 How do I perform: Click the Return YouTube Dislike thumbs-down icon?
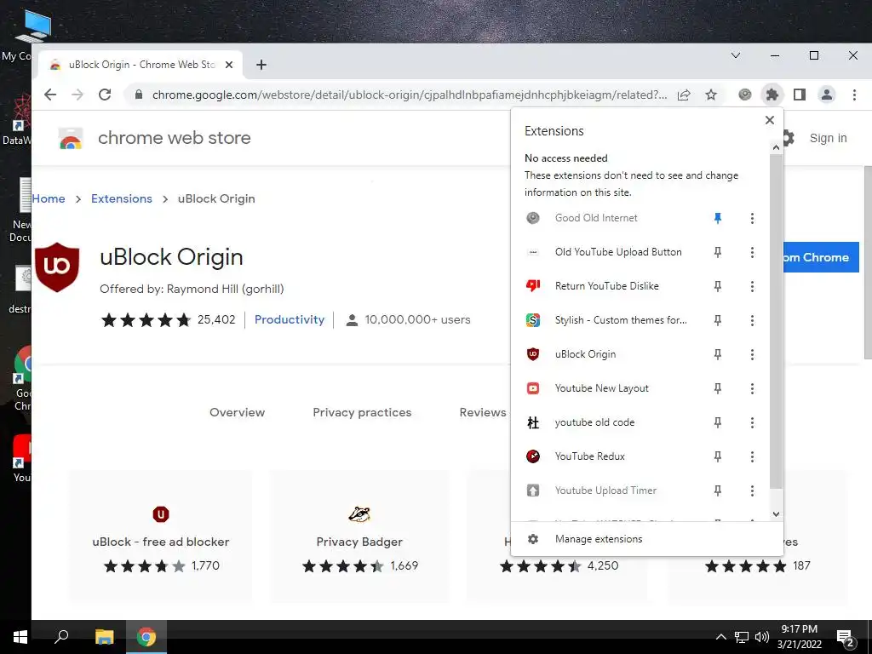pyautogui.click(x=533, y=286)
